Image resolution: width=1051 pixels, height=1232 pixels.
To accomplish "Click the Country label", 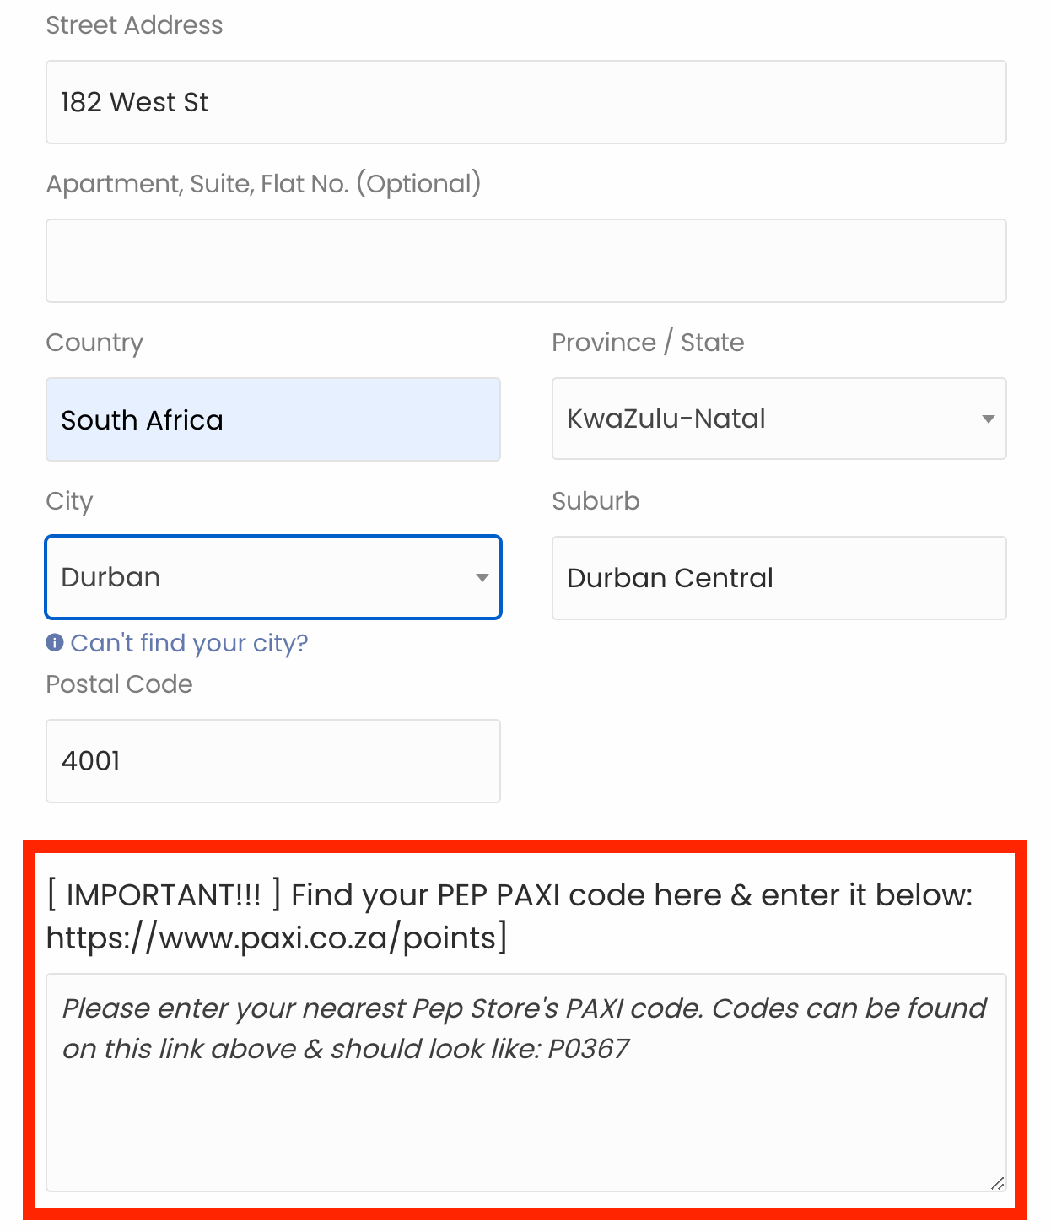I will click(94, 343).
